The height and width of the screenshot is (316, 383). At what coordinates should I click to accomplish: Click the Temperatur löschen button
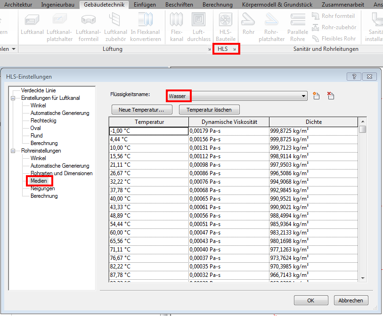pyautogui.click(x=209, y=110)
